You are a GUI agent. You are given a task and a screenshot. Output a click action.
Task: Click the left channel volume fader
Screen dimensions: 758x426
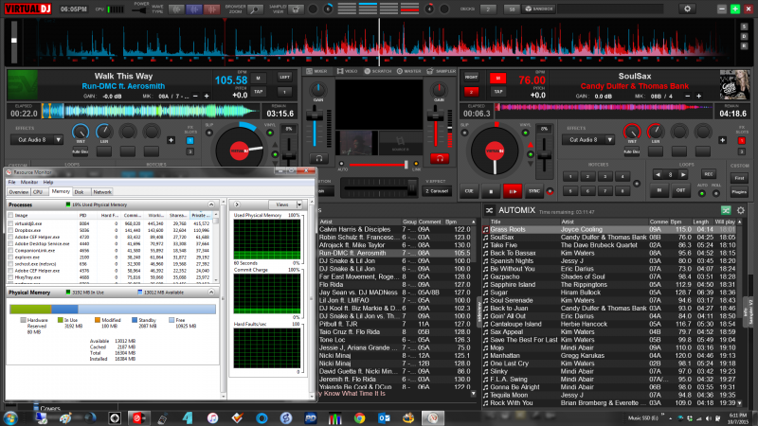315,115
